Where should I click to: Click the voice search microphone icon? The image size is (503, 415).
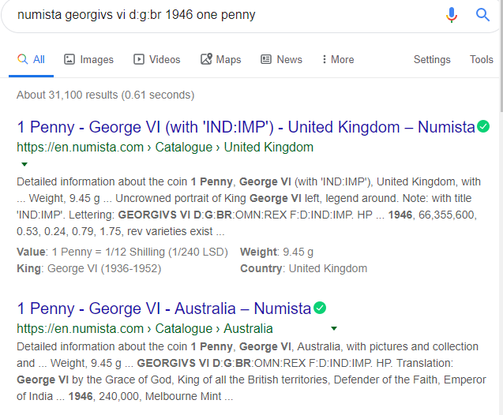point(452,15)
